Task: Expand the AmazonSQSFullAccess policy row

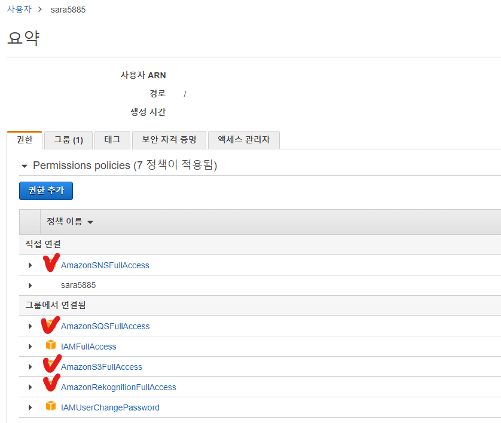Action: 30,326
